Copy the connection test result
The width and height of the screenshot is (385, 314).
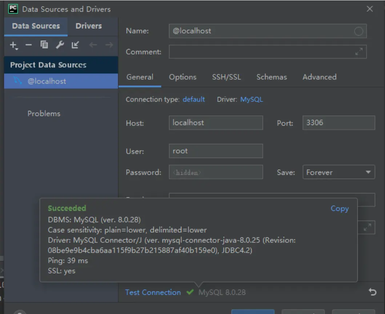[340, 209]
